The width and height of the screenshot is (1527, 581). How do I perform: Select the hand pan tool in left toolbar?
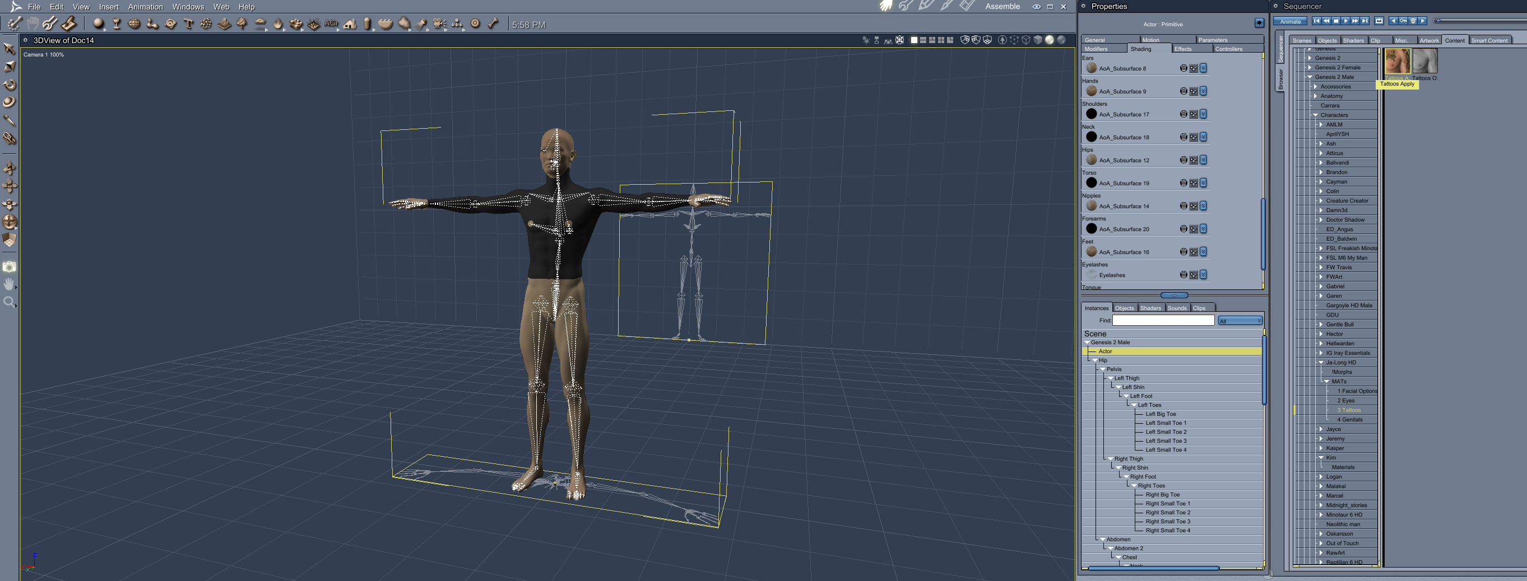[x=10, y=284]
